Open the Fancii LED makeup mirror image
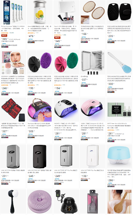 (x=66, y=12)
